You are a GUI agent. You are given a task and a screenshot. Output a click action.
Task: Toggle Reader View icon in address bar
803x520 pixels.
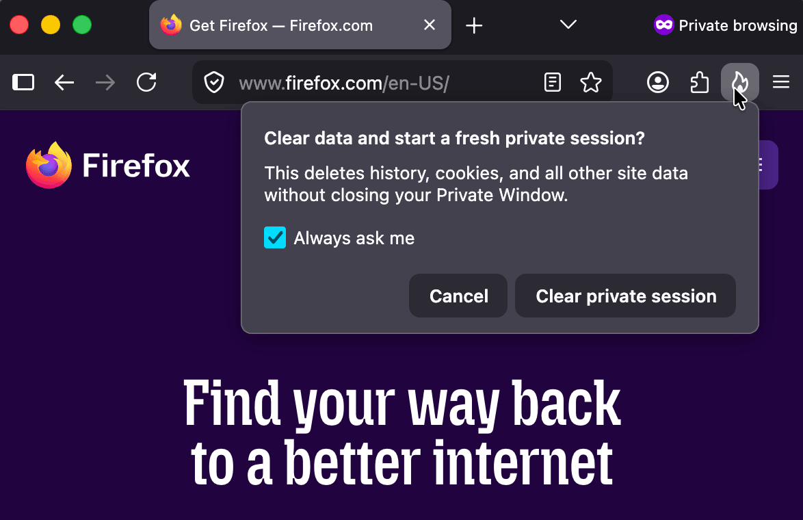tap(552, 82)
